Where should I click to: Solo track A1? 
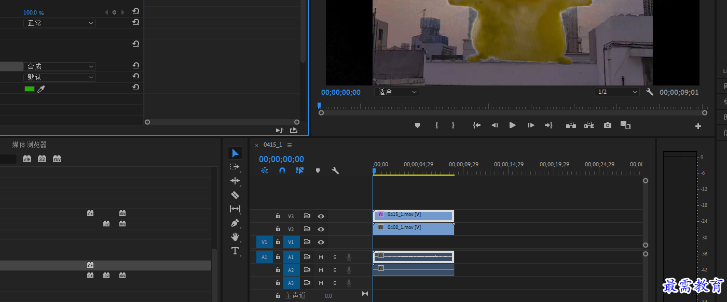coord(335,257)
